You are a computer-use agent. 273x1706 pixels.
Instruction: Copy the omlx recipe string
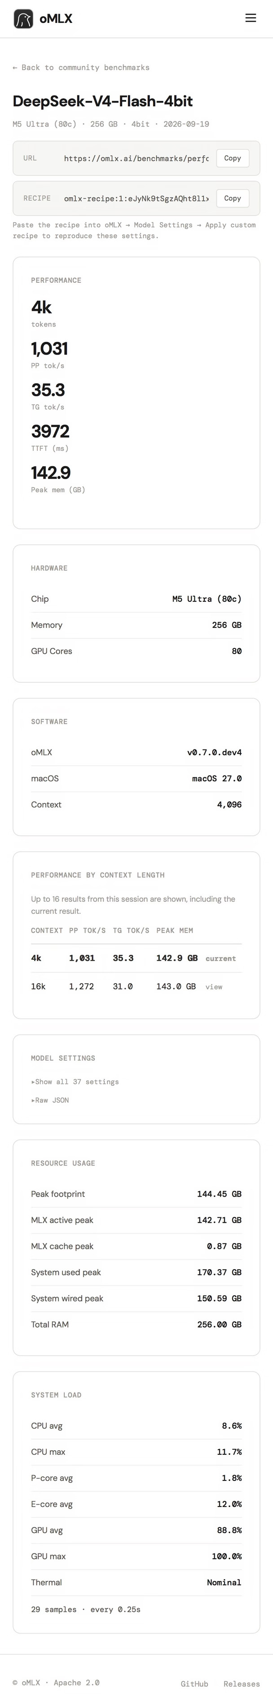click(233, 198)
